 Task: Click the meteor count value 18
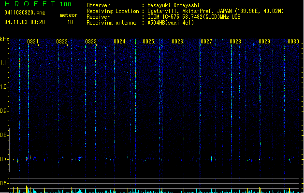click(x=70, y=22)
